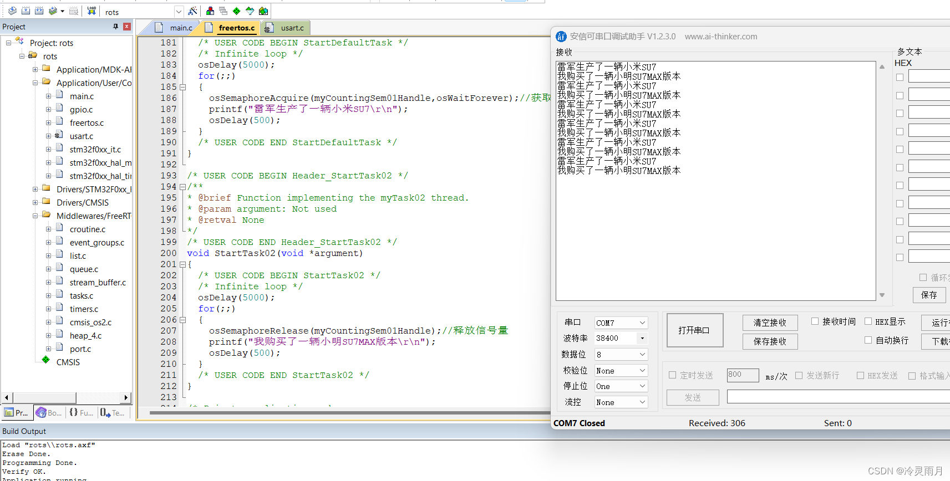Click the Select Software Packs icon
Screen dimensions: 950x481
coord(250,11)
